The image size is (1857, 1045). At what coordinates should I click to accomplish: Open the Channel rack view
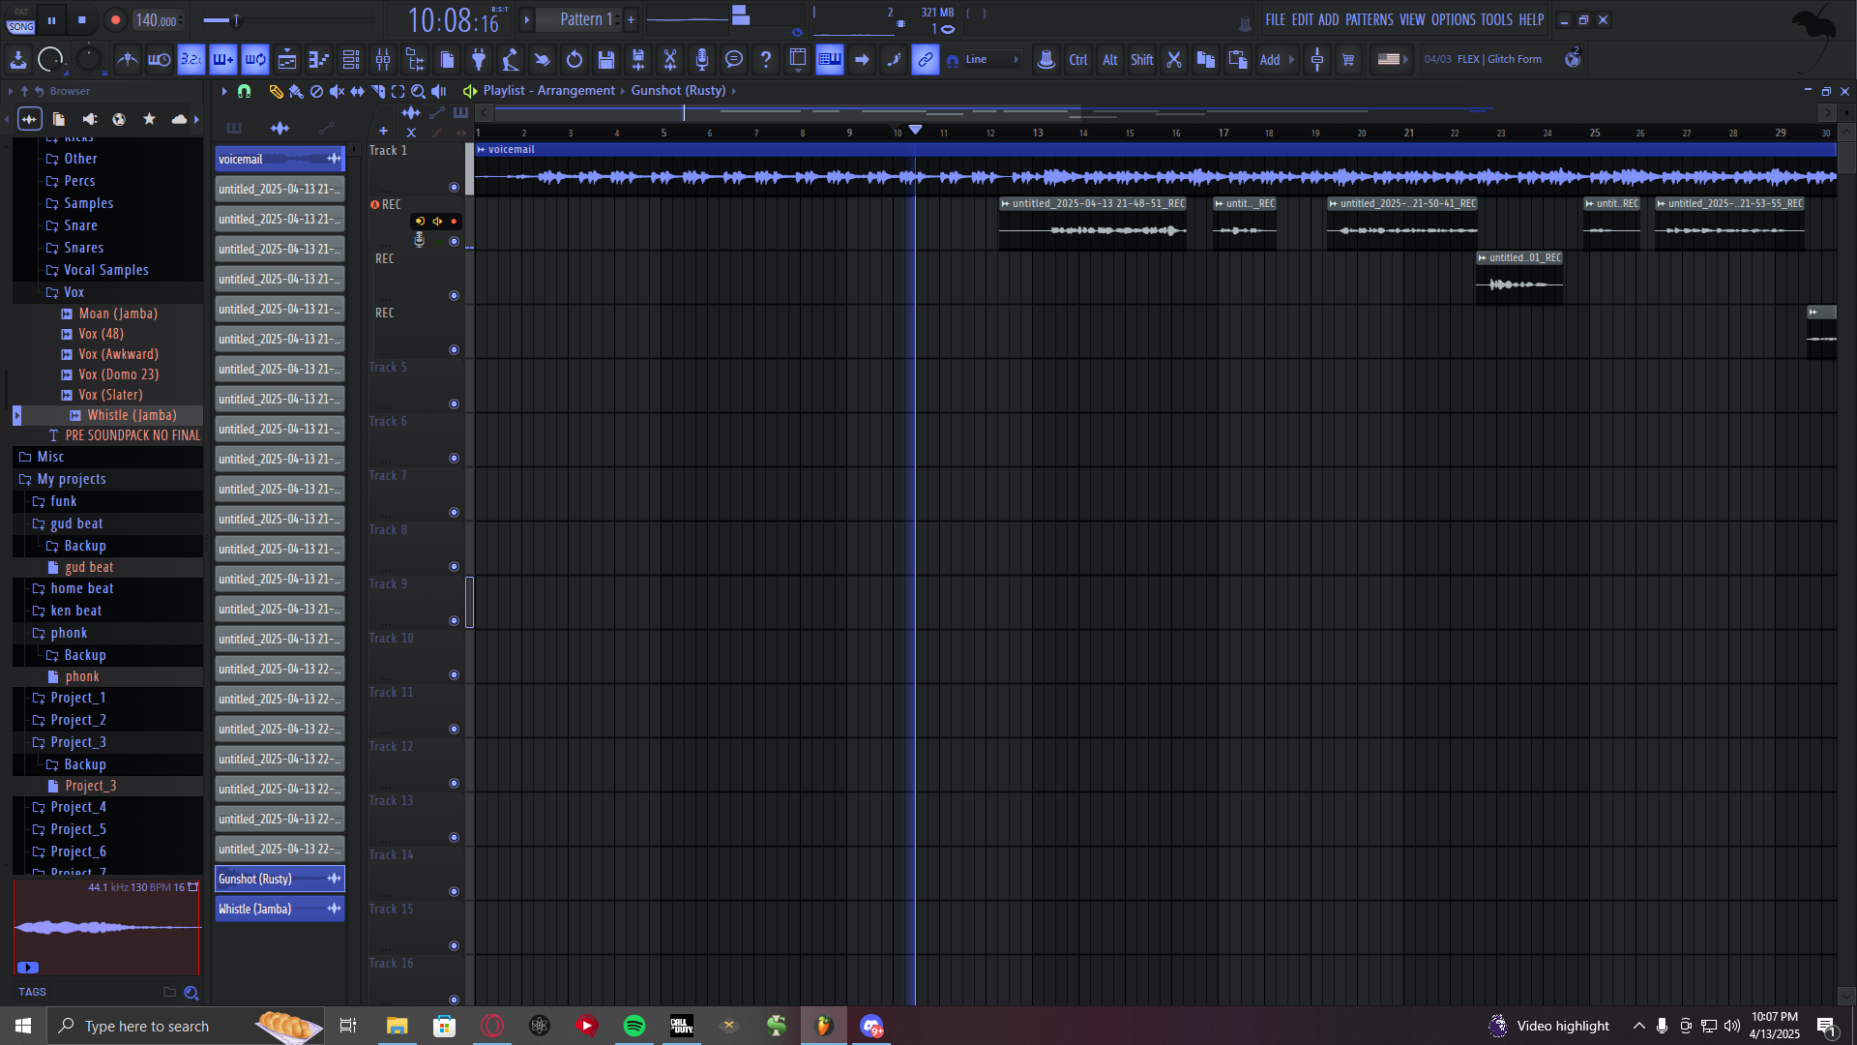click(351, 60)
